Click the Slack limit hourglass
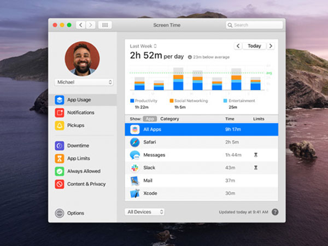 [x=256, y=168]
